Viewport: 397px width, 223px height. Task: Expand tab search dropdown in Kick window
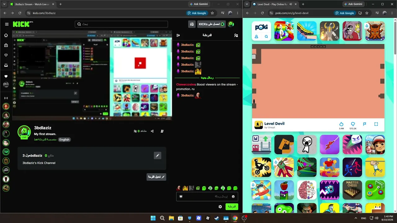tap(5, 4)
